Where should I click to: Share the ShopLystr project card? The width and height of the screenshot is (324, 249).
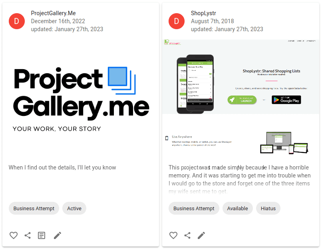tap(187, 235)
